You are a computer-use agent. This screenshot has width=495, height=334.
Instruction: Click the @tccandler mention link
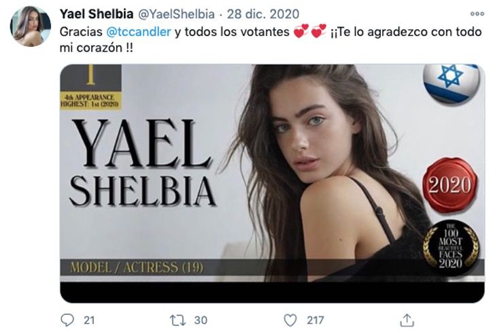click(x=139, y=31)
